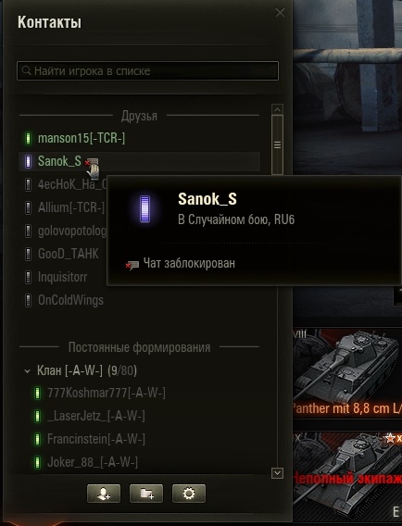
Task: Select the Panther mit 8,8 cm tank thumbnail
Action: tap(347, 373)
